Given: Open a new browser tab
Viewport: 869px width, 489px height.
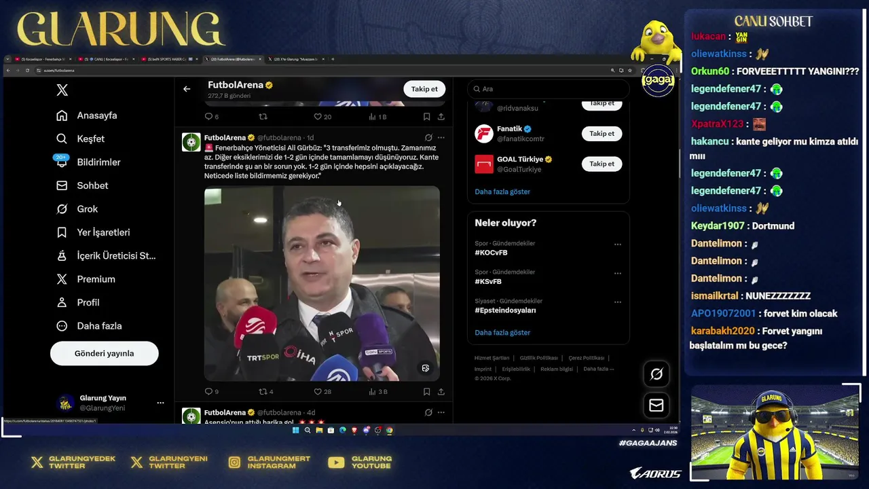Looking at the screenshot, I should 333,59.
